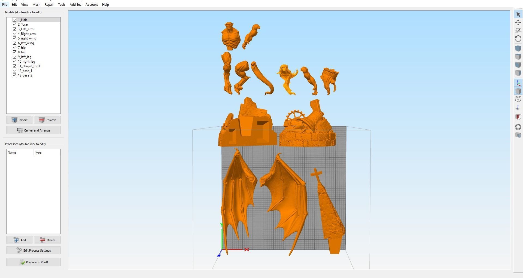Toggle wireframe rendering icon
The height and width of the screenshot is (278, 523).
[518, 99]
